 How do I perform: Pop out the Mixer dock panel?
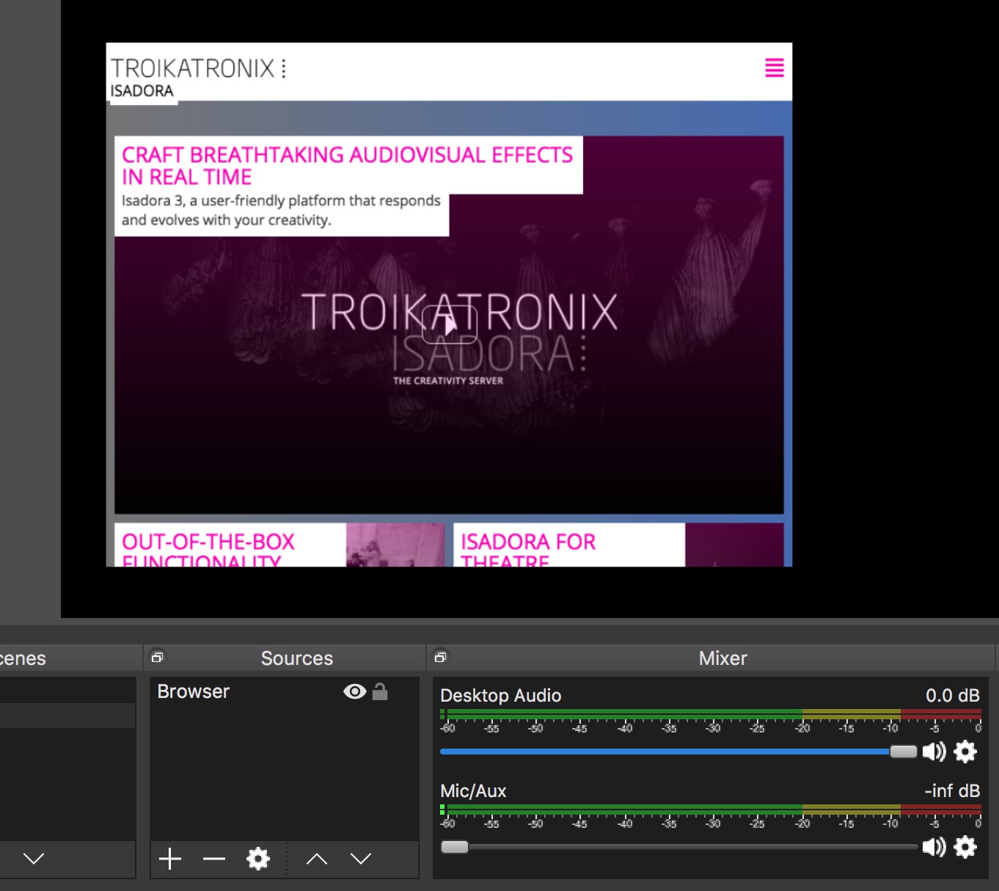coord(440,657)
